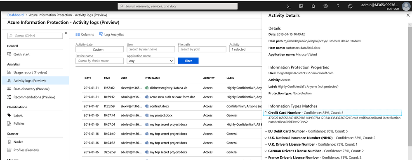Click the left menu Search (Ctrl+/) box

35,36
